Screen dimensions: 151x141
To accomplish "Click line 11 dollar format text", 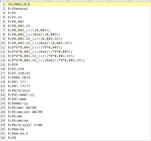I will click(35, 47).
